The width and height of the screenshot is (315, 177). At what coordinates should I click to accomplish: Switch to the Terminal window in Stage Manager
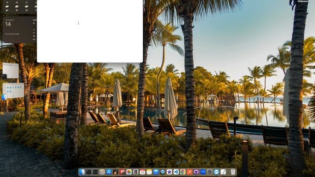click(10, 70)
